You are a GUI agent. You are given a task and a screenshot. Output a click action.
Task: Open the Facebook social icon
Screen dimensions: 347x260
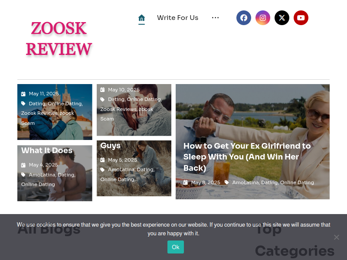click(x=243, y=18)
